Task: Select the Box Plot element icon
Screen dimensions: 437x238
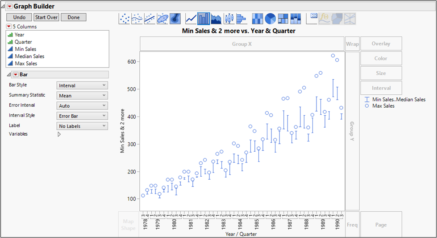Action: [229, 19]
